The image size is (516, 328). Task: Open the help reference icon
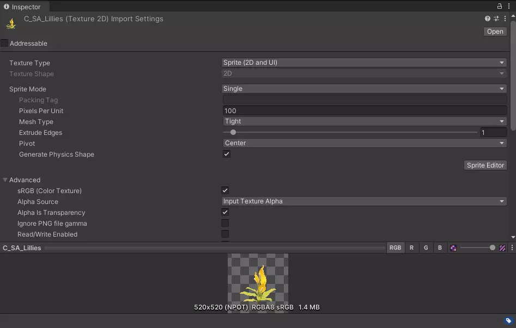(x=487, y=18)
